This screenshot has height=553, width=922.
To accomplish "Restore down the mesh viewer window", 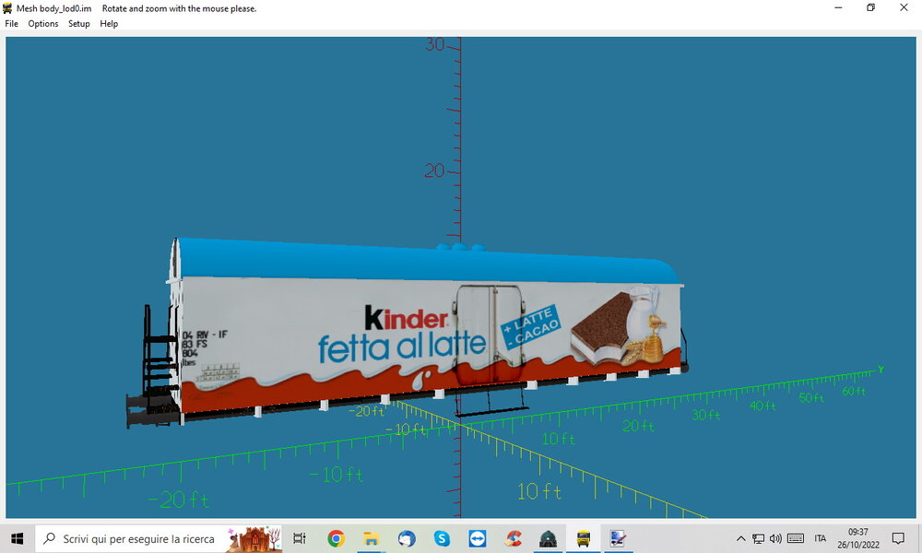I will [871, 7].
